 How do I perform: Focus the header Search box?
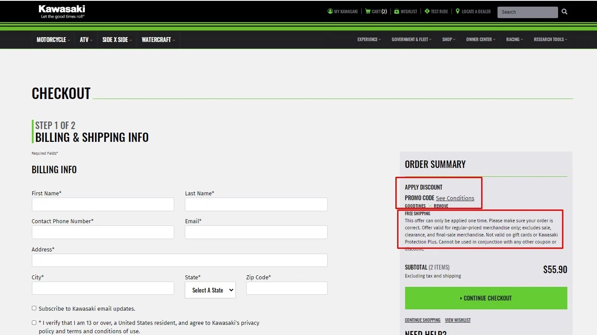pos(528,12)
